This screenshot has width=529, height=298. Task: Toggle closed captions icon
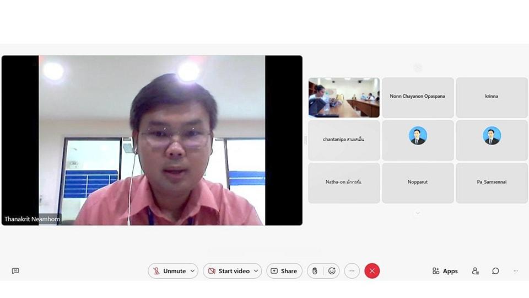15,270
